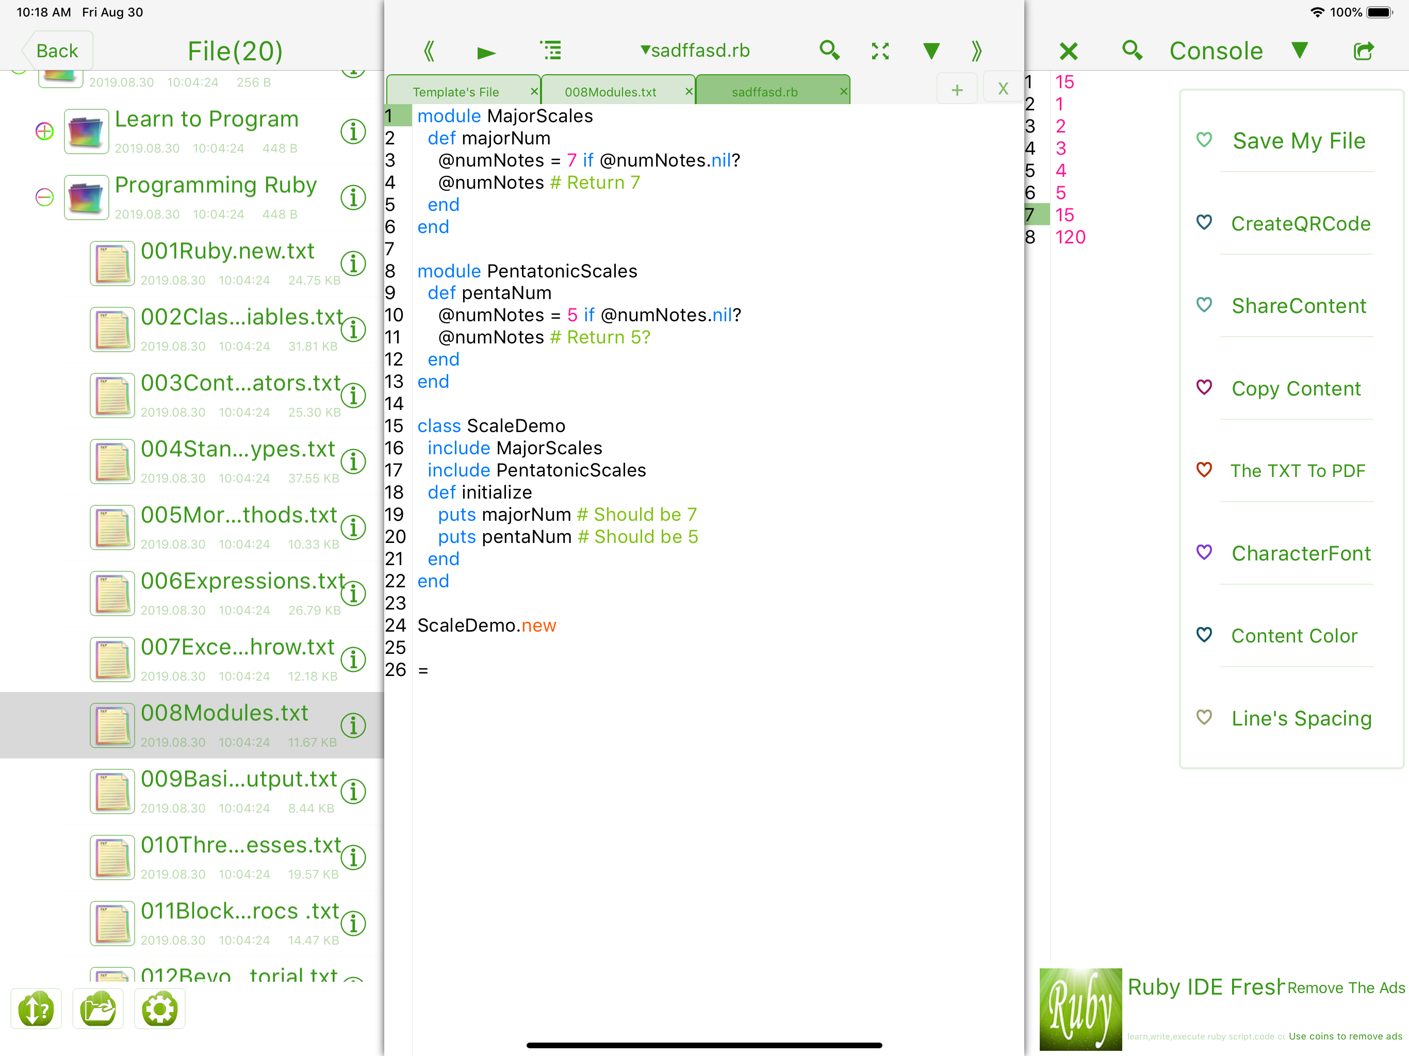Show info for Programming Ruby folder
This screenshot has width=1409, height=1056.
tap(353, 197)
